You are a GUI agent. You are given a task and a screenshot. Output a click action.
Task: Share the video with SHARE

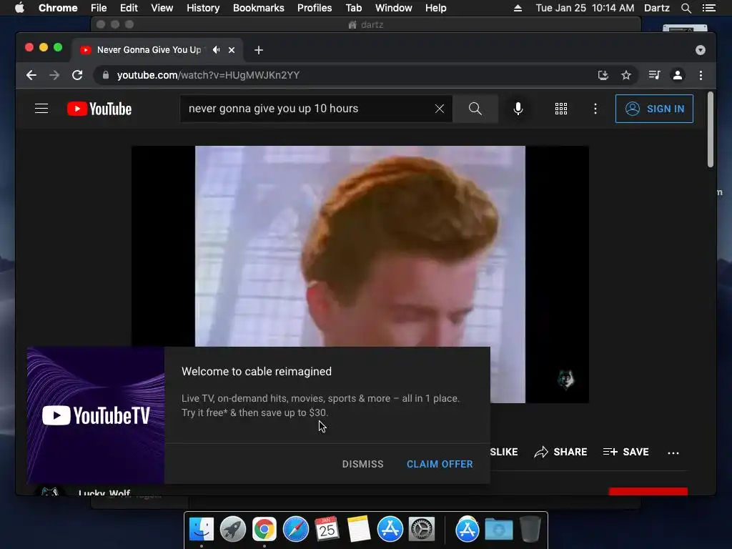coord(560,452)
